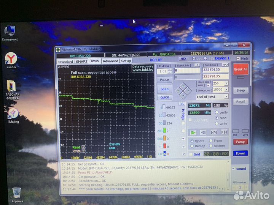Toggle the block size auto checkbox
This screenshot has height=205, width=274.
208,85
